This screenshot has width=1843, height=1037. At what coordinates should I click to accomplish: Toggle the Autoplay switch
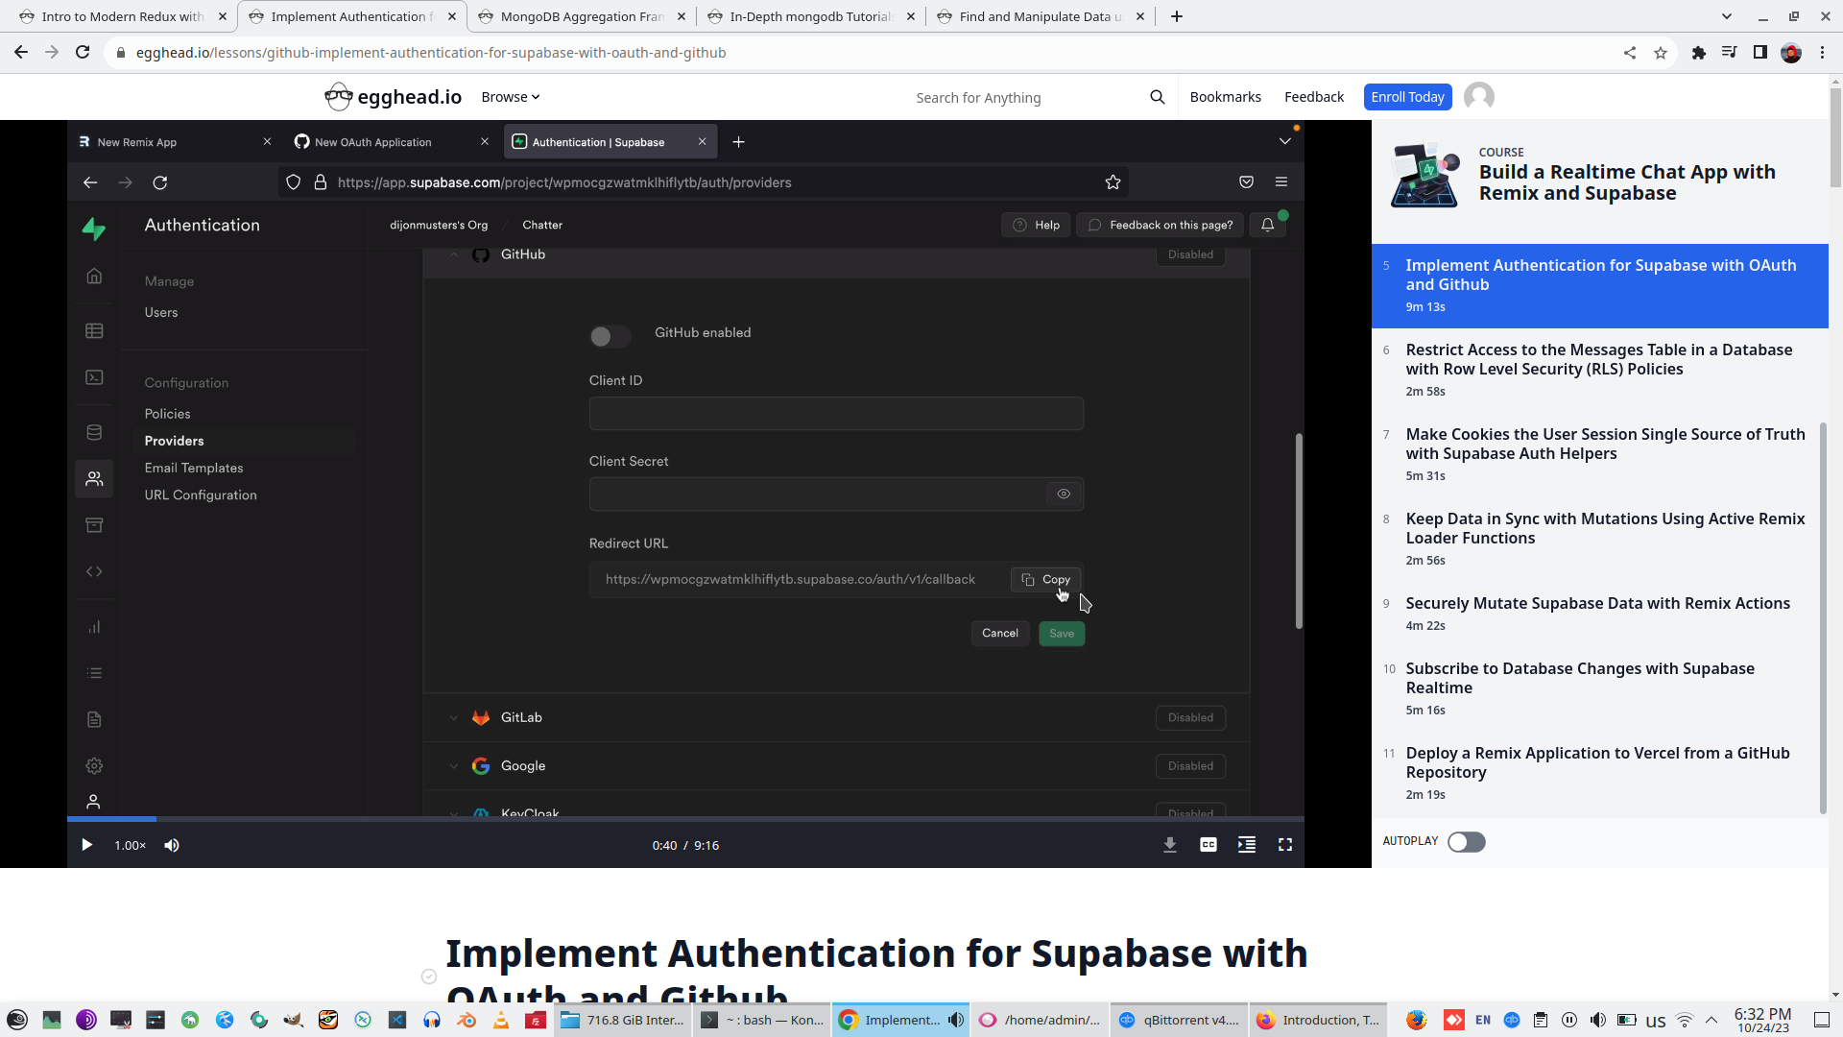1466,842
